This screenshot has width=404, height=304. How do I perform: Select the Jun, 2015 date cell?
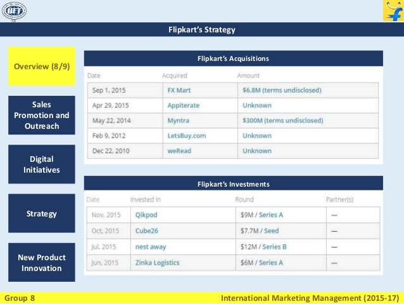(x=109, y=263)
